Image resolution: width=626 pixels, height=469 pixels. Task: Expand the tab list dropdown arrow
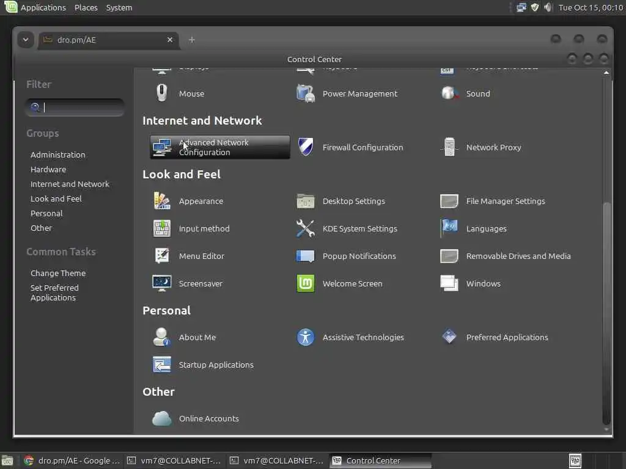[x=26, y=40]
